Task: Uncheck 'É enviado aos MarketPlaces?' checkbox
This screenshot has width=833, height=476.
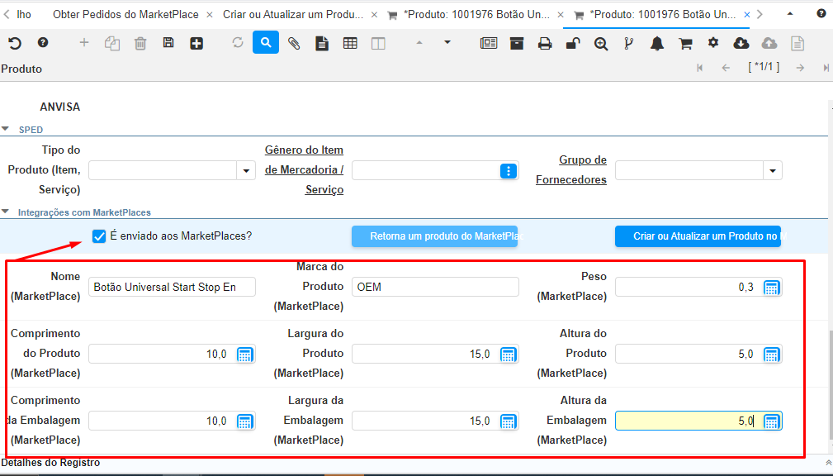Action: [x=99, y=236]
